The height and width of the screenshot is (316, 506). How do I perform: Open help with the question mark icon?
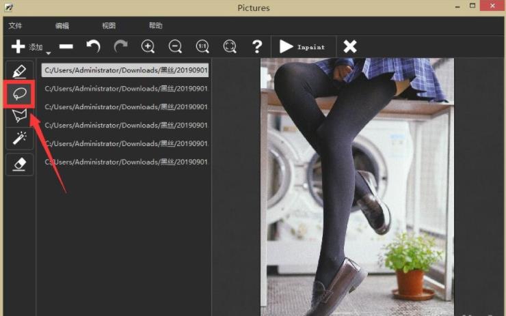click(257, 46)
